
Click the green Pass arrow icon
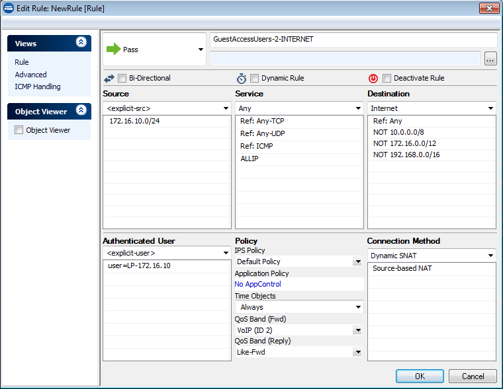point(113,50)
